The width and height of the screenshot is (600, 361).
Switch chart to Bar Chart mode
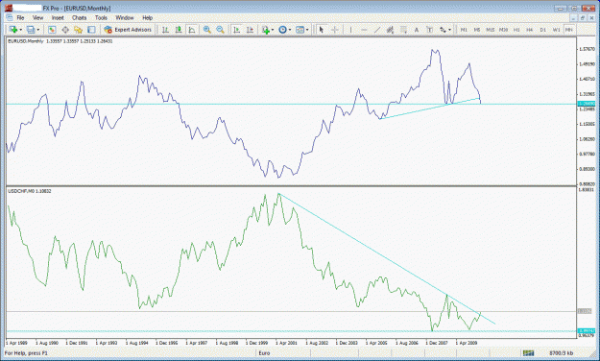[x=165, y=30]
